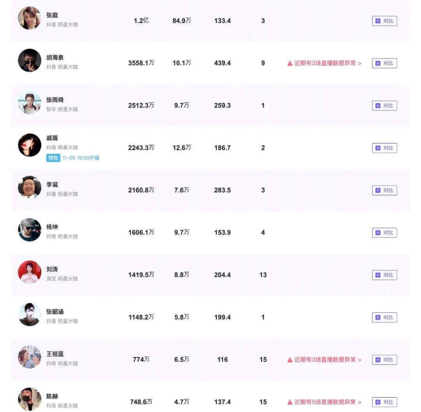Image resolution: width=421 pixels, height=412 pixels.
Task: Click warning triangle icon in 陈赫 row
Action: 290,402
